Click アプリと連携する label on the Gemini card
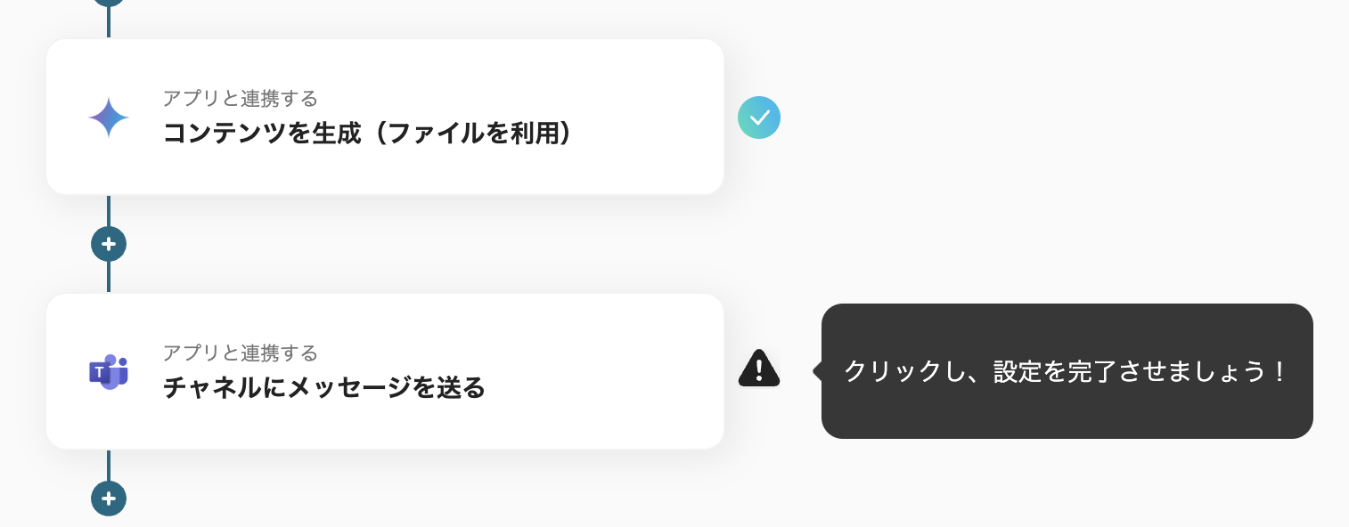Screen dimensions: 1349x527 [240, 98]
